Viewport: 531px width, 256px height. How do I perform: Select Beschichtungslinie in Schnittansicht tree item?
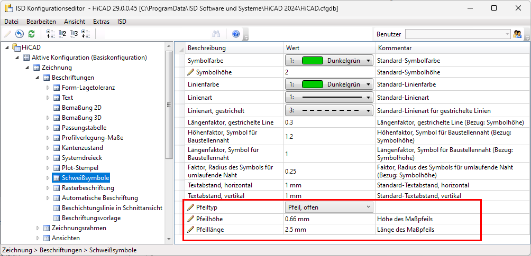click(x=112, y=208)
